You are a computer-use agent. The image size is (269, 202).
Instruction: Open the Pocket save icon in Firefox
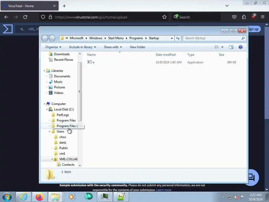click(x=234, y=17)
